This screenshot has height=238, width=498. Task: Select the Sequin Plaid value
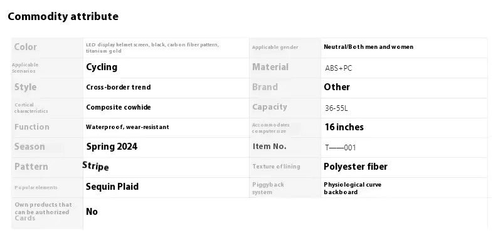point(112,187)
